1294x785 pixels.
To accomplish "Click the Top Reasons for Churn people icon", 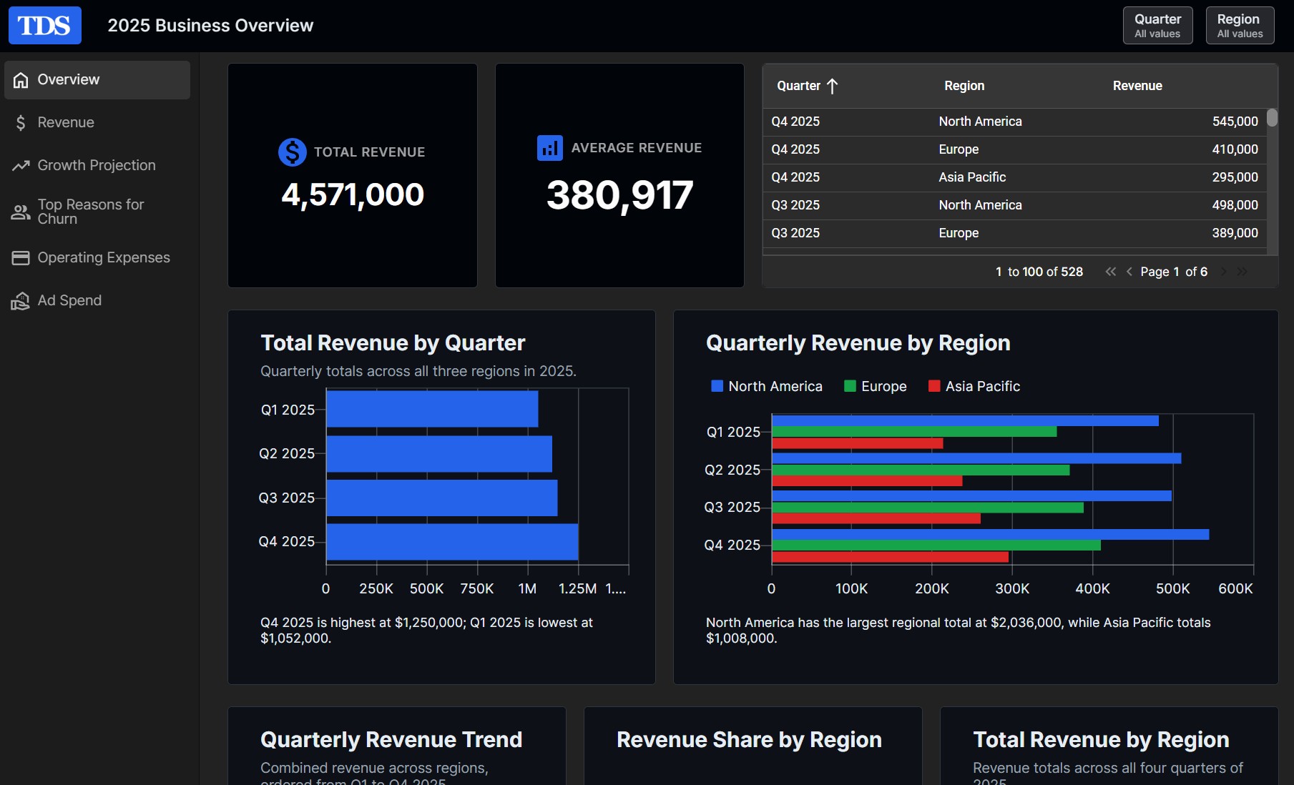I will click(21, 212).
